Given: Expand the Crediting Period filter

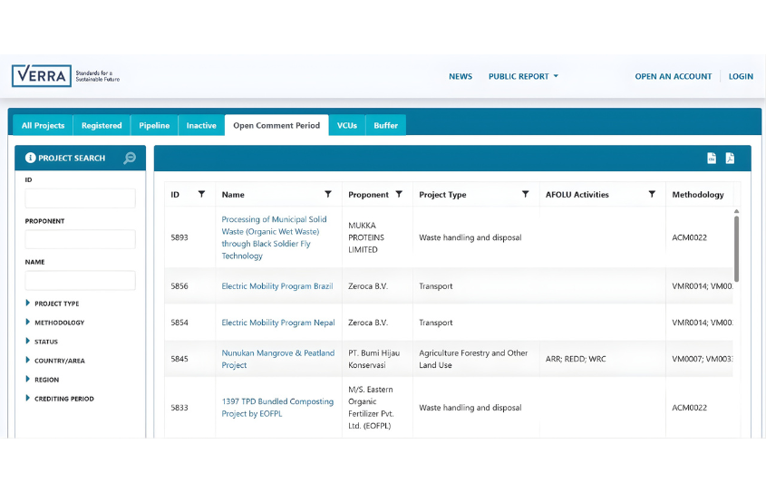Looking at the screenshot, I should pyautogui.click(x=63, y=399).
